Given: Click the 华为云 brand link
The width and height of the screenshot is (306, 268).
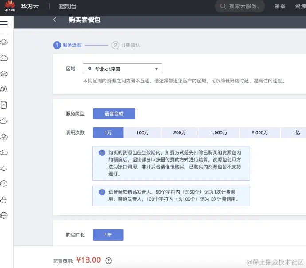Looking at the screenshot, I should (30, 6).
